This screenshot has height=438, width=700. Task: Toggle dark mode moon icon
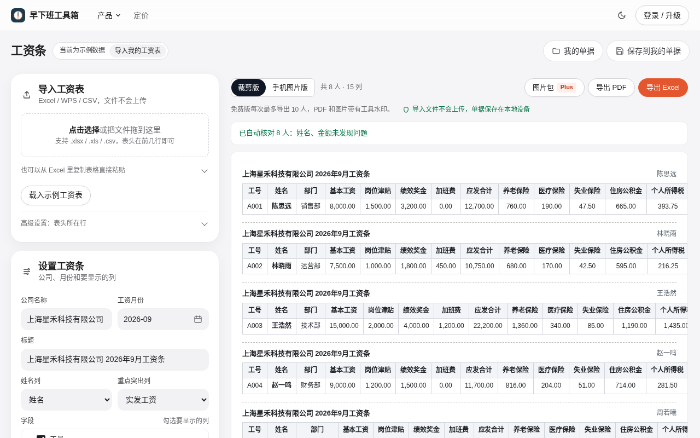tap(622, 15)
